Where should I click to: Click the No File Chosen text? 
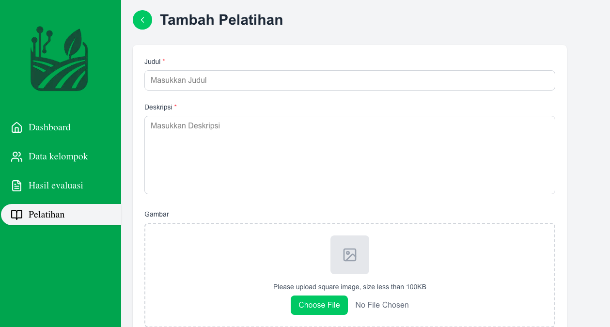(x=382, y=305)
